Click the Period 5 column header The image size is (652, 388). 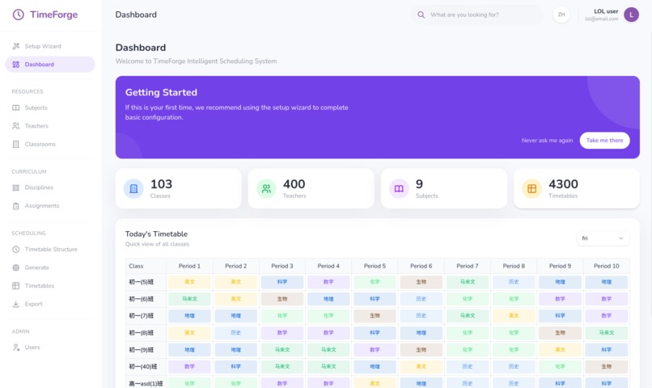point(375,266)
